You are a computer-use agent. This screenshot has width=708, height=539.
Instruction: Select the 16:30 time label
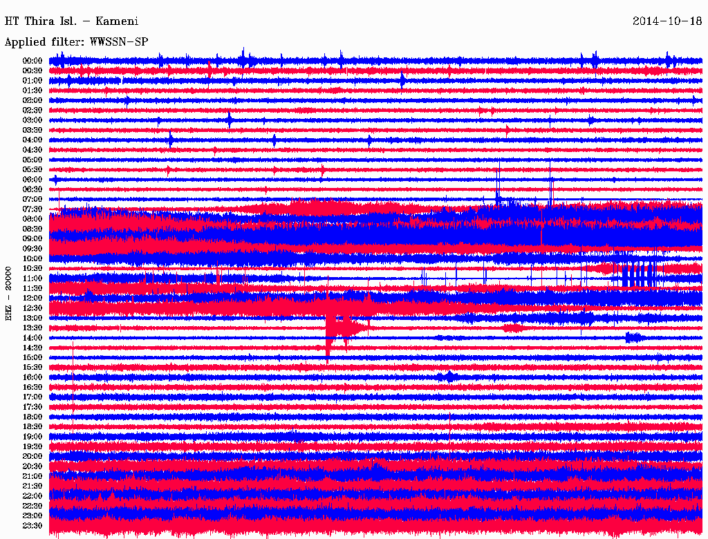[32, 388]
